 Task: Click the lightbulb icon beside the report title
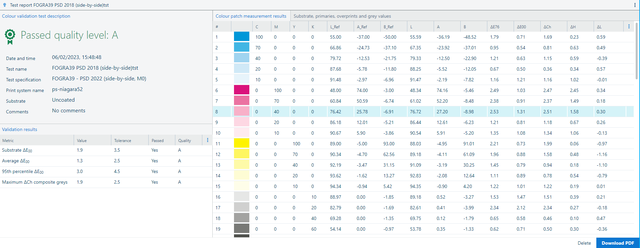point(5,5)
